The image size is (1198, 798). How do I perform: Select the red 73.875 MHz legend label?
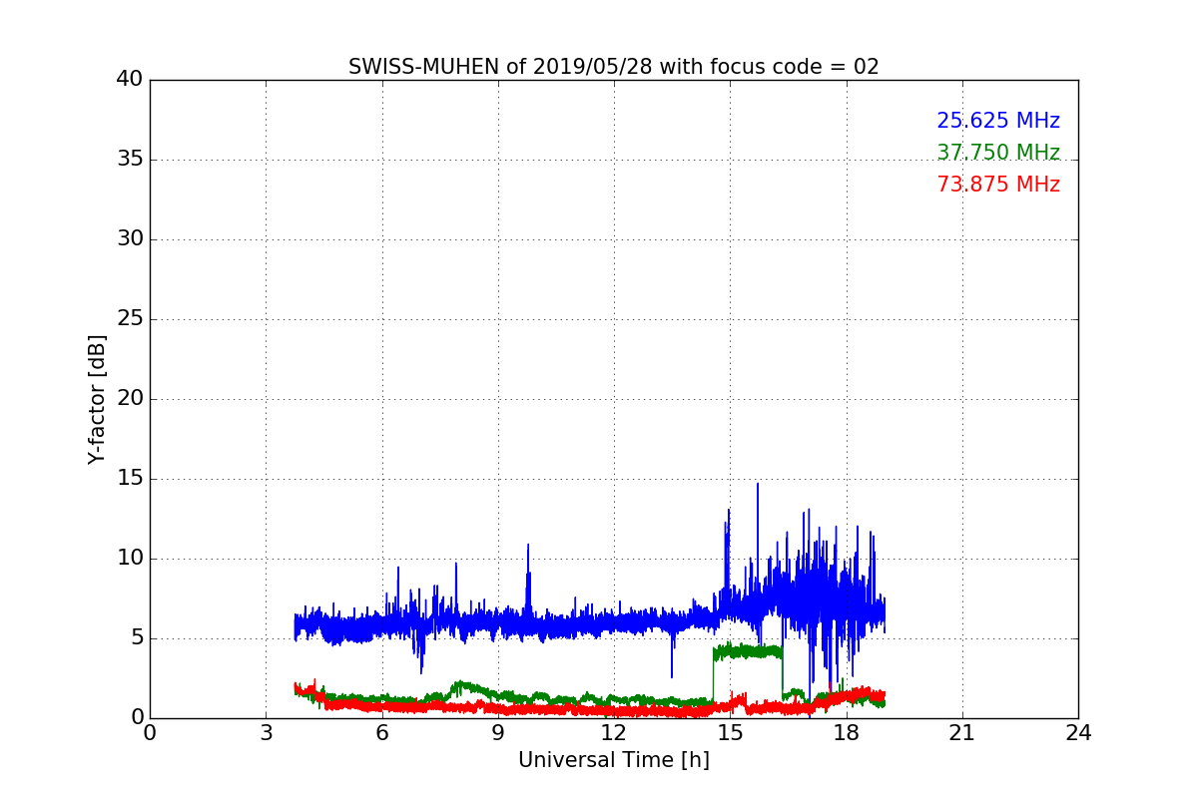click(998, 185)
